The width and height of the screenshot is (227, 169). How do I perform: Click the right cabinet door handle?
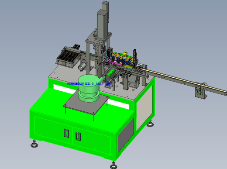(x=78, y=136)
